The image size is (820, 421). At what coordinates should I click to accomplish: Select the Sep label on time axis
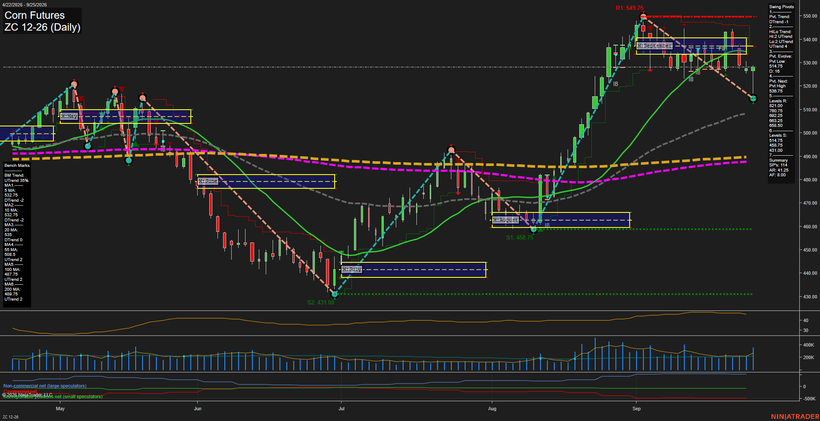[x=637, y=409]
